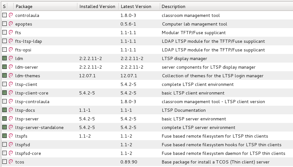The height and width of the screenshot is (167, 293).
Task: Sort by the S status column header
Action: pos(4,6)
